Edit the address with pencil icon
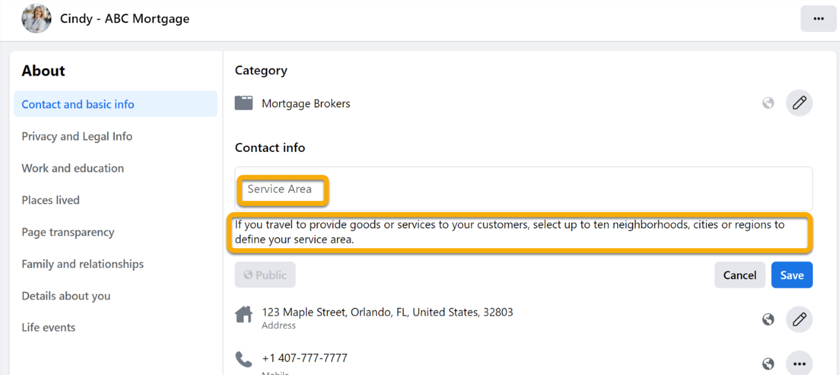 pos(799,319)
